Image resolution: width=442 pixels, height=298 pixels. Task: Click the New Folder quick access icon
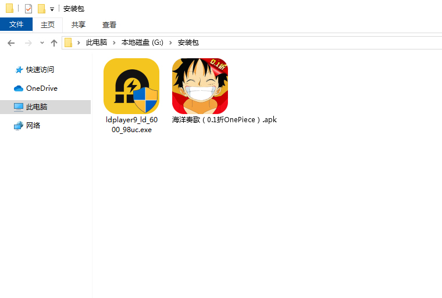[41, 9]
